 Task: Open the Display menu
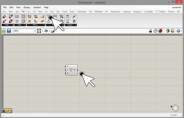point(27,7)
